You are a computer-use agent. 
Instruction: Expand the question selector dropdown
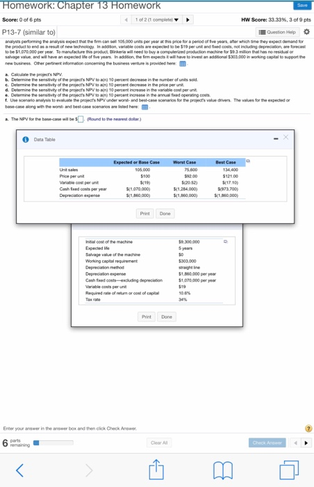point(157,19)
